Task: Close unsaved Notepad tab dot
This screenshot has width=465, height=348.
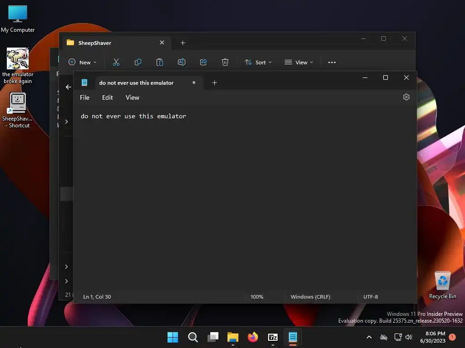Action: [x=193, y=82]
